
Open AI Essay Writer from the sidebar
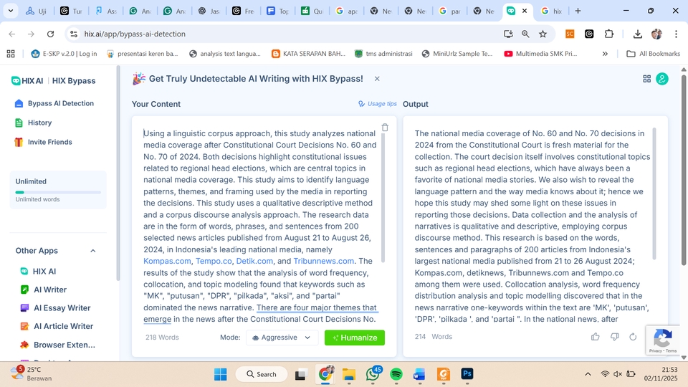pos(62,308)
